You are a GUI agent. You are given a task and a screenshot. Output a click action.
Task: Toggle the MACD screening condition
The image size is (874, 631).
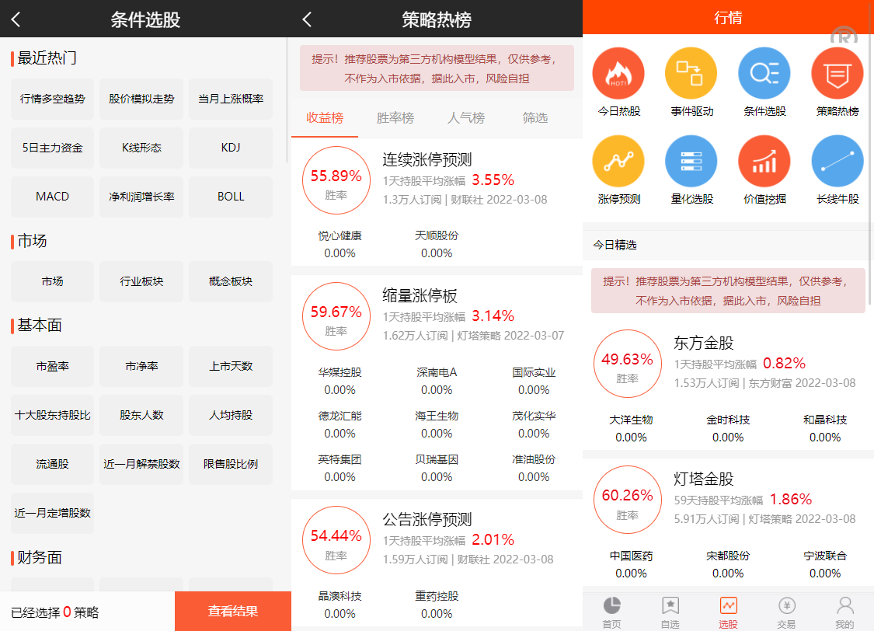click(x=52, y=196)
